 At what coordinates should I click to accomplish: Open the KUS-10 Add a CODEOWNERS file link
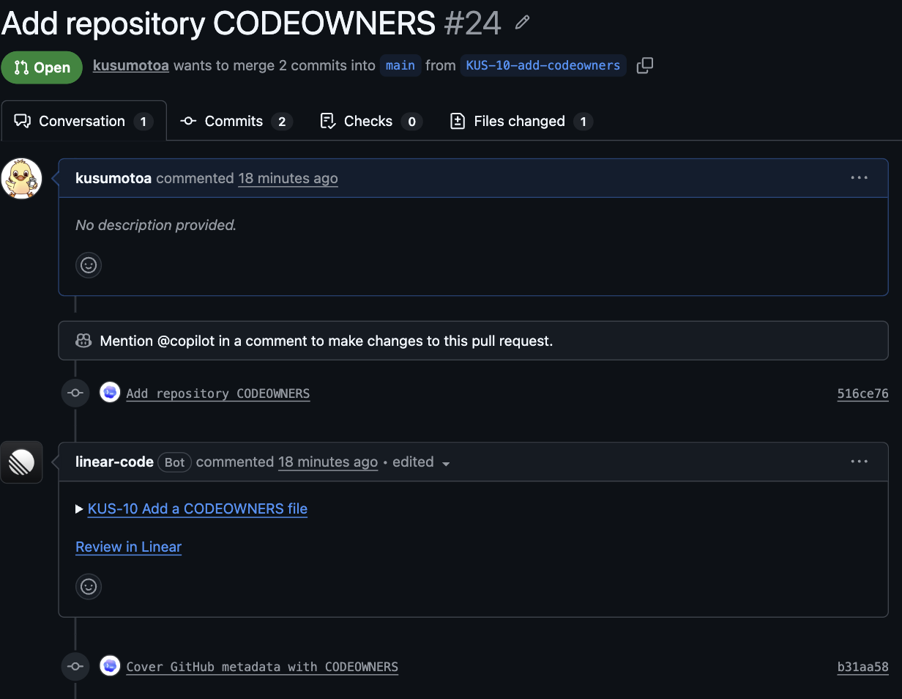(x=198, y=508)
